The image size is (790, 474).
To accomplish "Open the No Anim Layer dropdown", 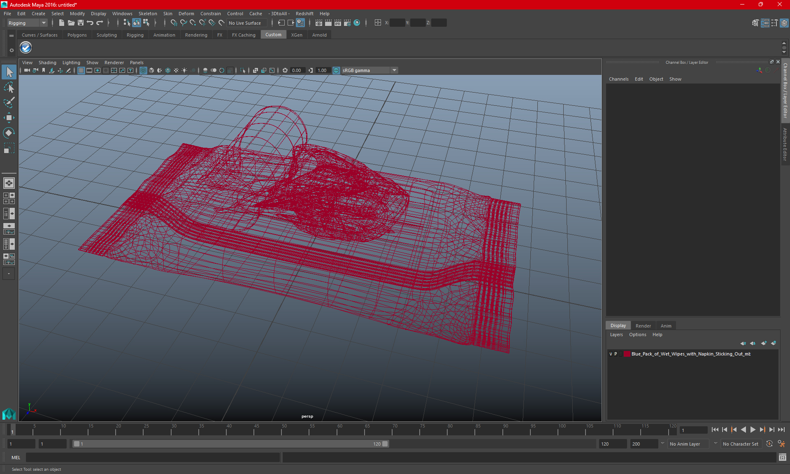I will coord(689,444).
